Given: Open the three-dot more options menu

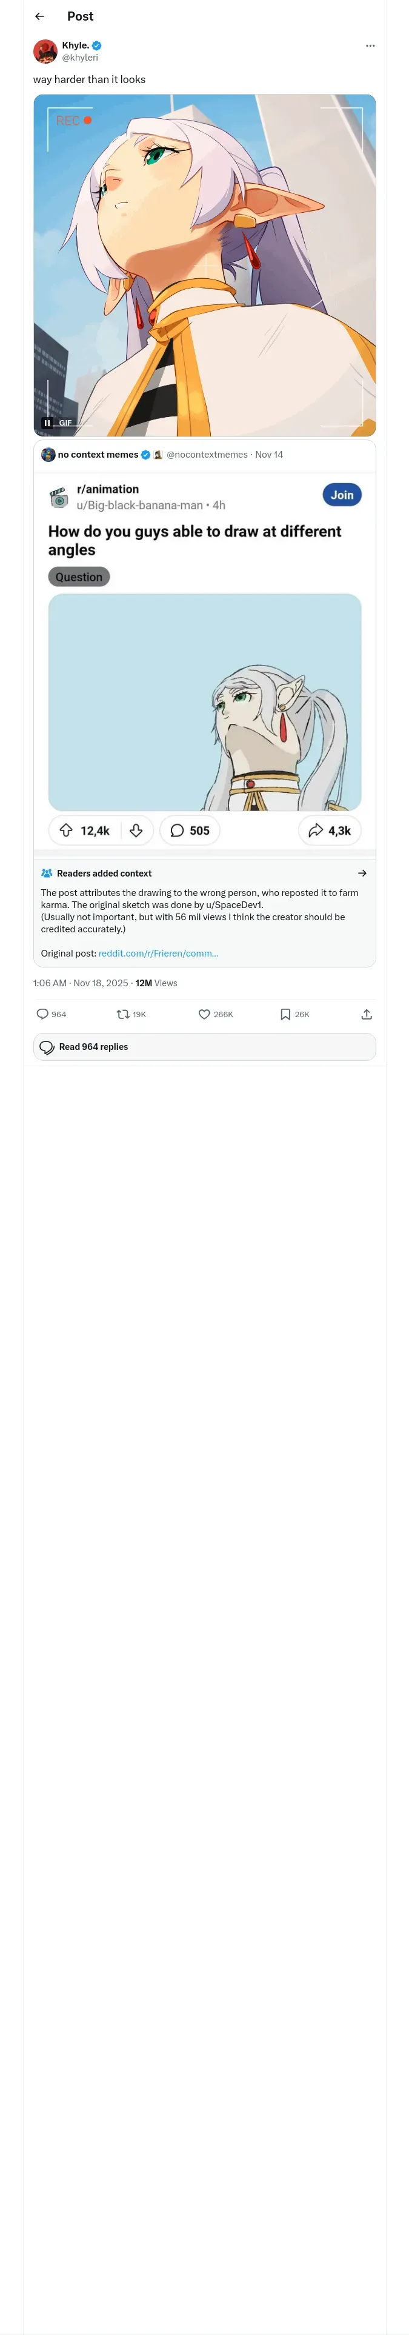Looking at the screenshot, I should pyautogui.click(x=370, y=45).
